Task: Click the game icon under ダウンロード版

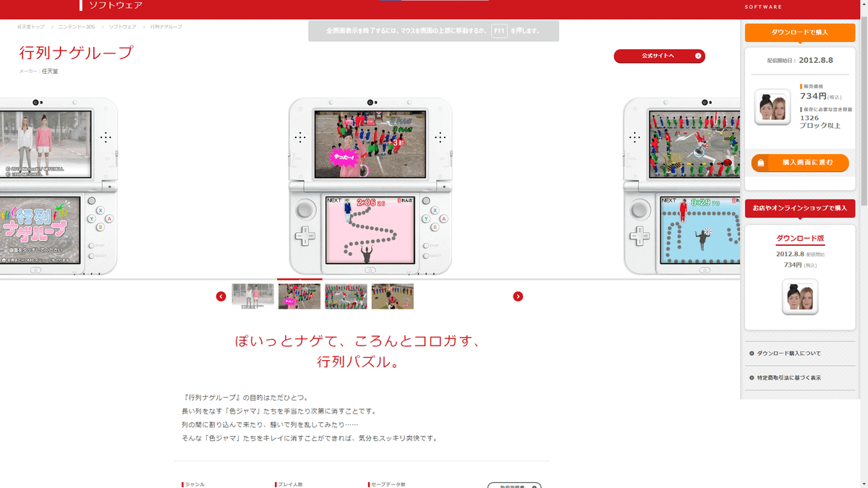Action: coord(800,296)
